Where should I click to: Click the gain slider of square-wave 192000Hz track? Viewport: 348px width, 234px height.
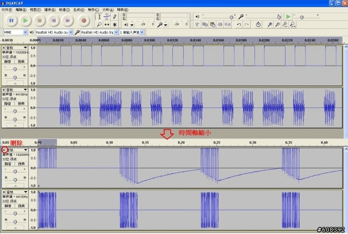pos(15,69)
